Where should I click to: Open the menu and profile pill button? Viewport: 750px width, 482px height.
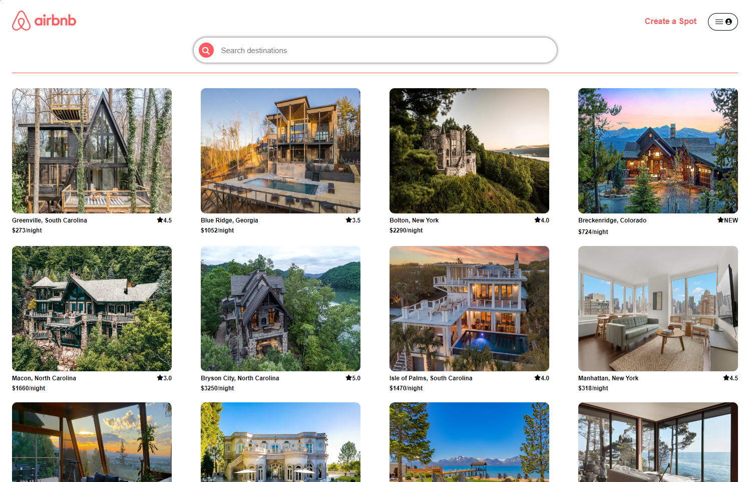tap(722, 22)
